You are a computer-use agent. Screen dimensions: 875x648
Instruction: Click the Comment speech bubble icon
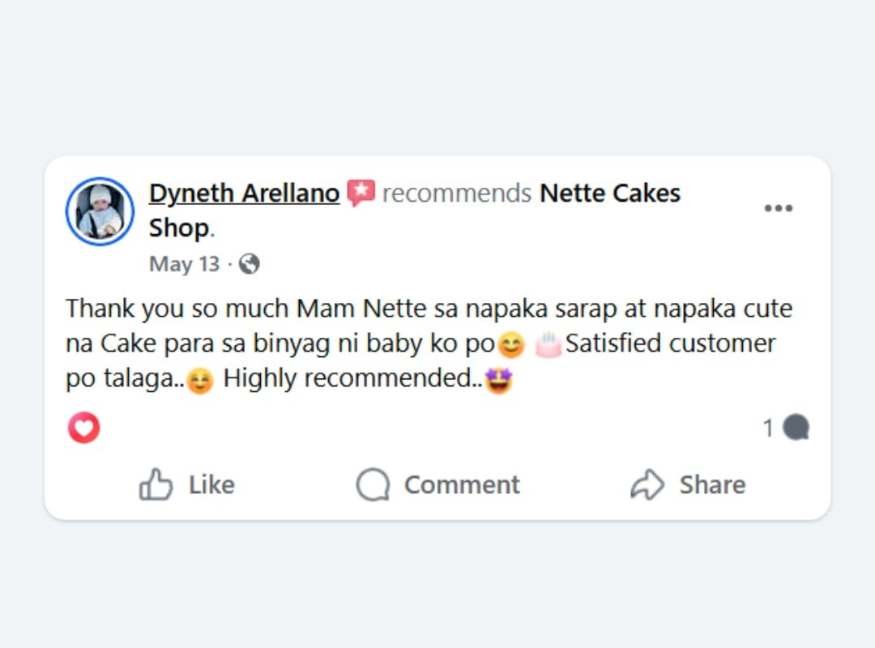click(373, 484)
